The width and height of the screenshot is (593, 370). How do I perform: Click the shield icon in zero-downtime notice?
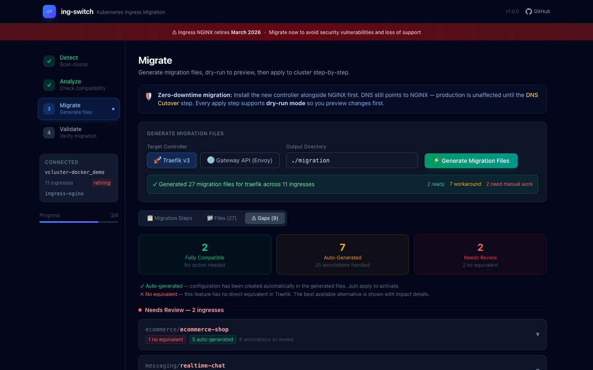coord(149,96)
